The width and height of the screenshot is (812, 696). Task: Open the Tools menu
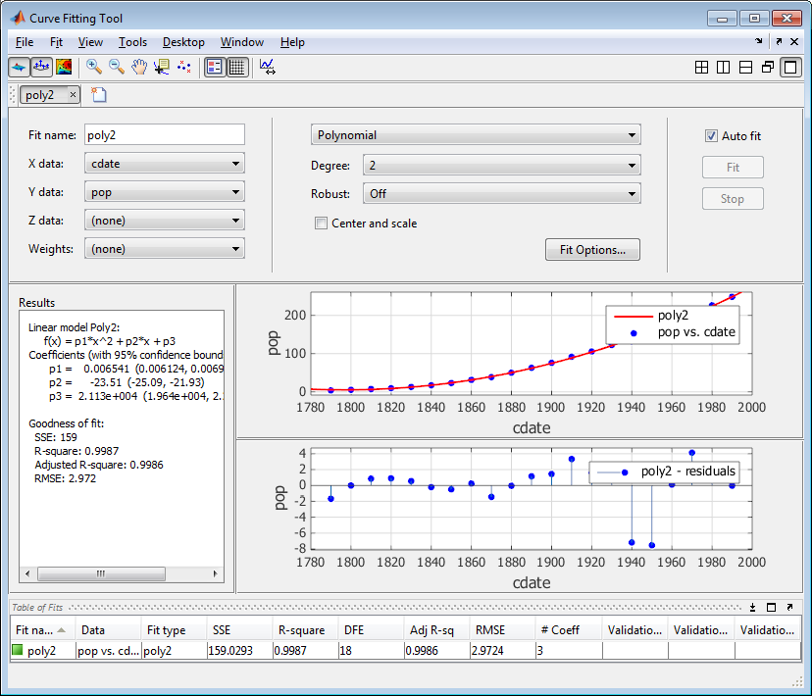(x=132, y=42)
